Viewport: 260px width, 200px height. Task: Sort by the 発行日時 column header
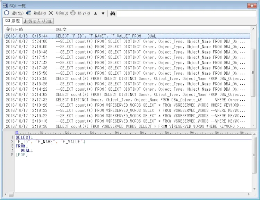(29, 30)
